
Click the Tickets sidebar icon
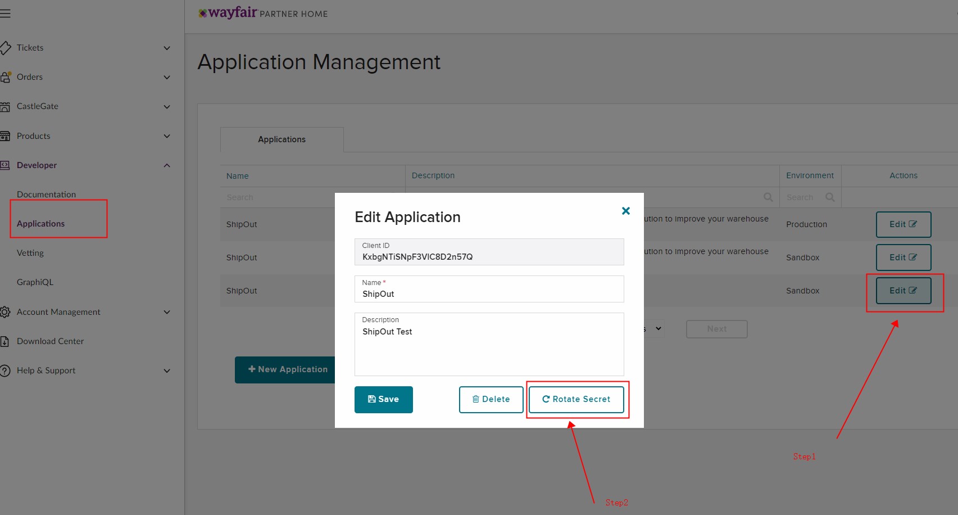5,48
